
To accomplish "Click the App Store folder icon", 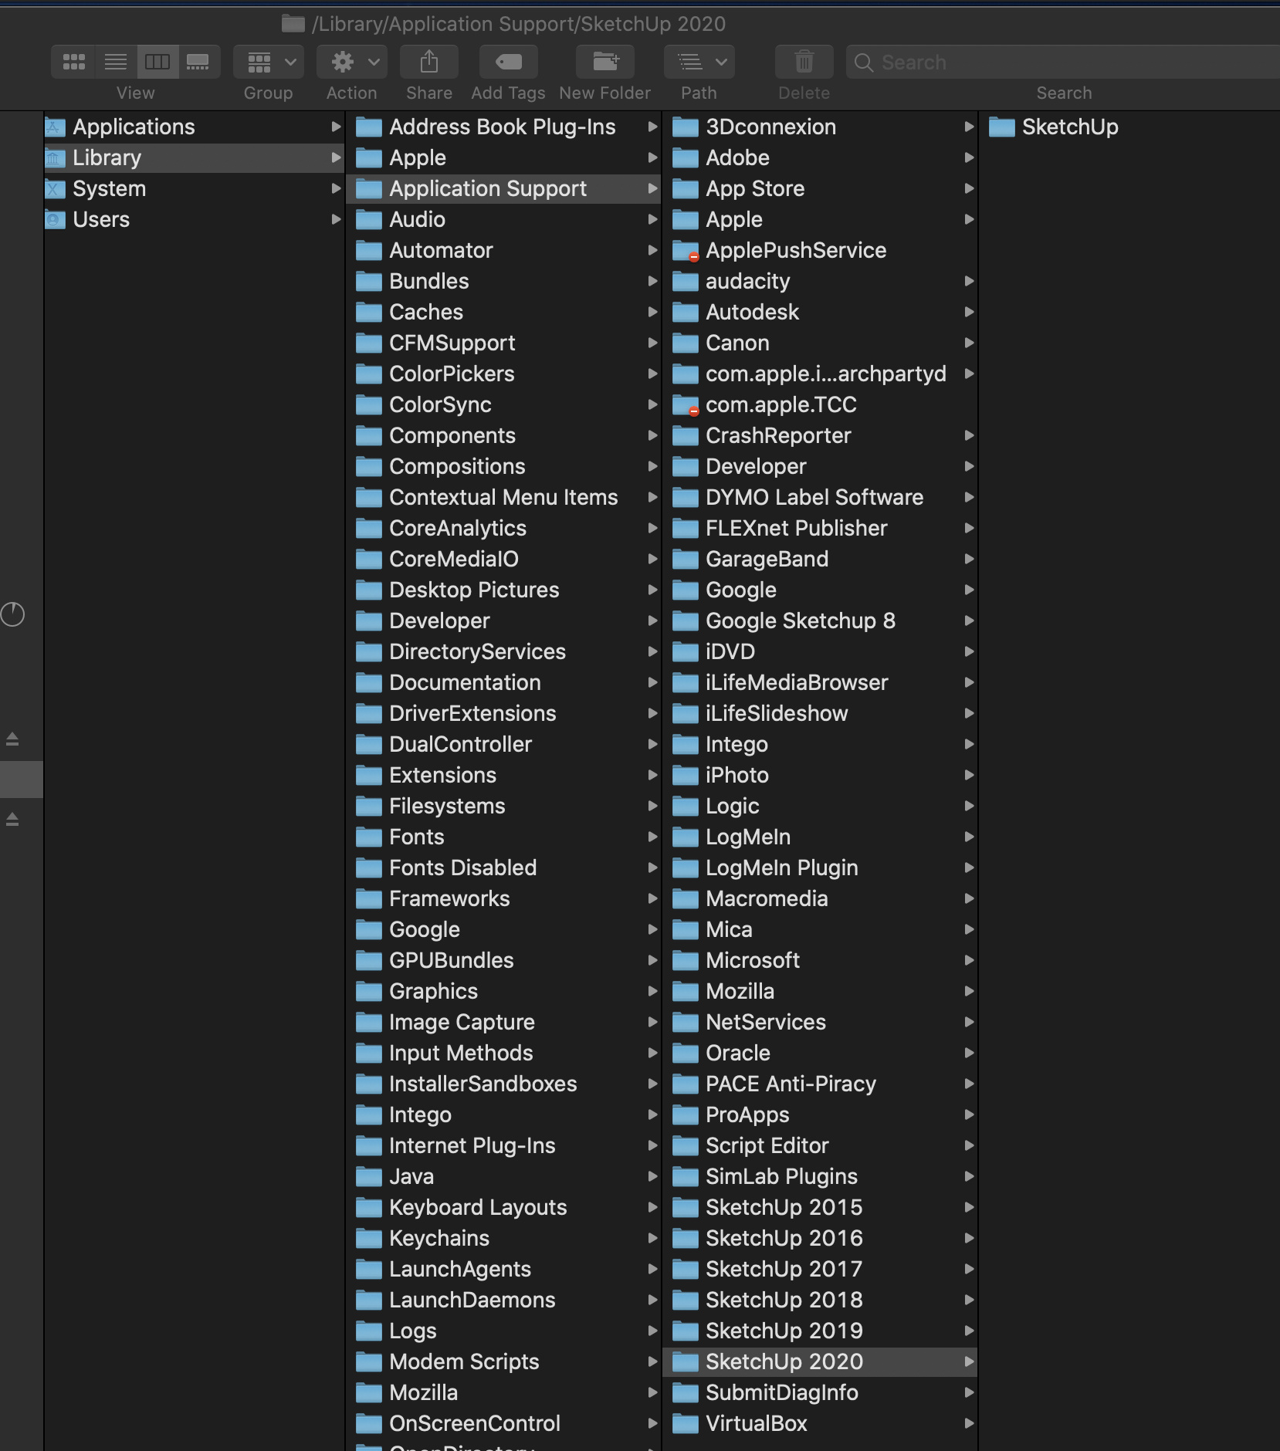I will 686,189.
